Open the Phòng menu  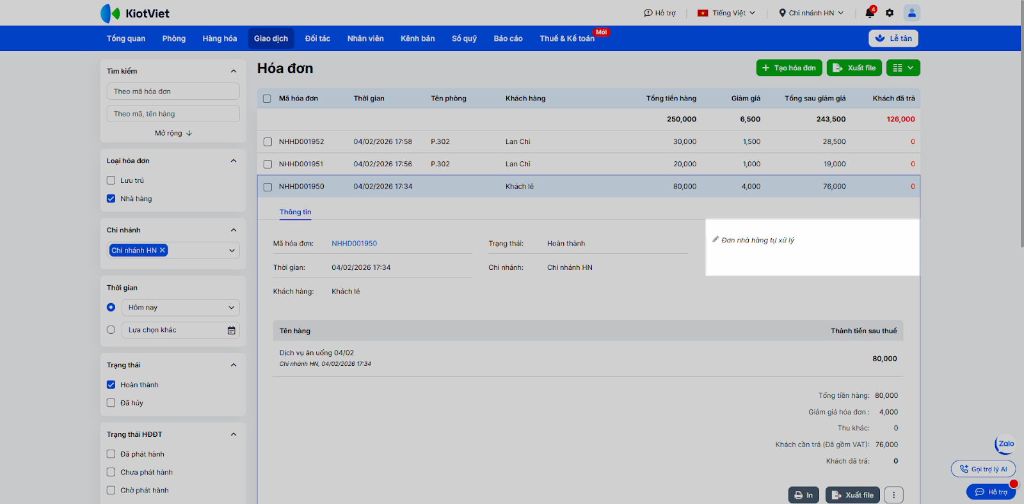(x=174, y=38)
